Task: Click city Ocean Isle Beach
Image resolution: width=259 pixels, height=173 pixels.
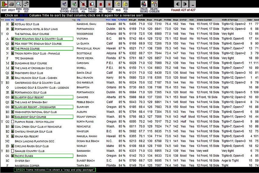Action: coord(88,141)
